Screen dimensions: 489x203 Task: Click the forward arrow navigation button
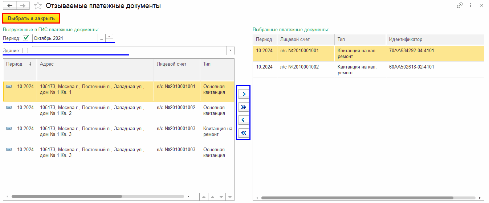(23, 6)
